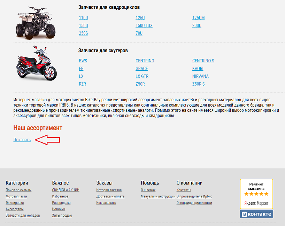Open Доставка и оплата link
This screenshot has width=285, height=226.
coord(110,196)
